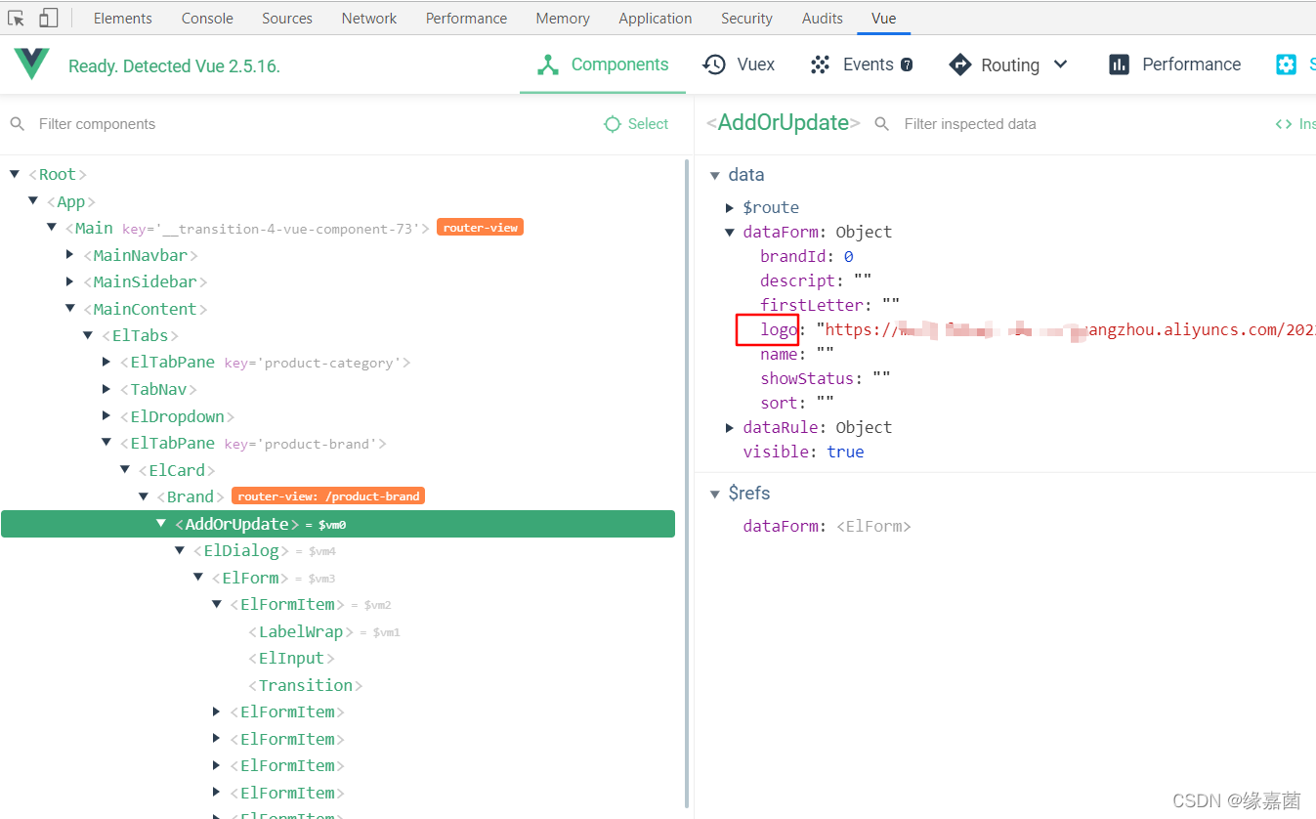Image resolution: width=1316 pixels, height=819 pixels.
Task: Click the visible true value
Action: (x=845, y=452)
